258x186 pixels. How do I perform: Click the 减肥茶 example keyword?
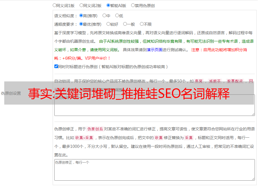[x=215, y=81]
